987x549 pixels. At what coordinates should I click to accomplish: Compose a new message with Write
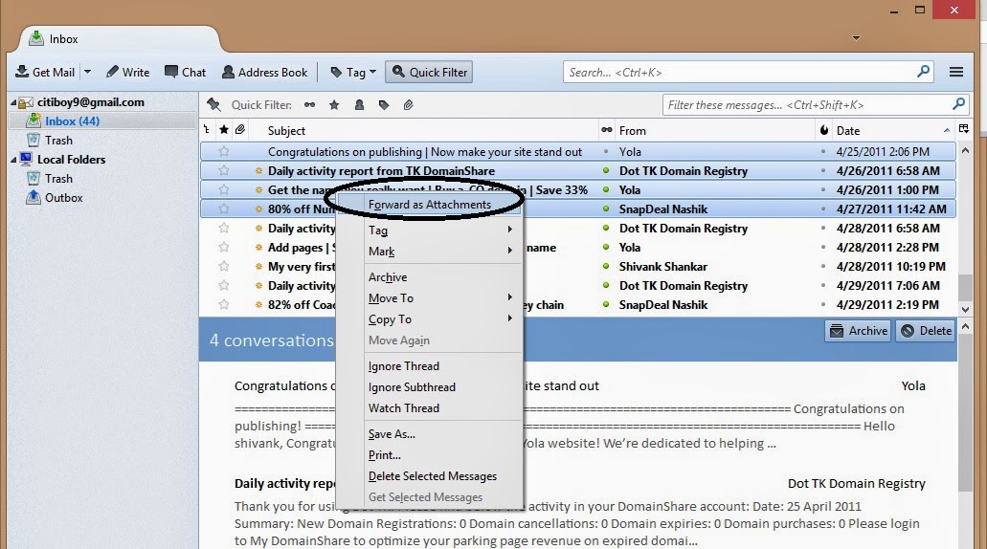tap(127, 73)
